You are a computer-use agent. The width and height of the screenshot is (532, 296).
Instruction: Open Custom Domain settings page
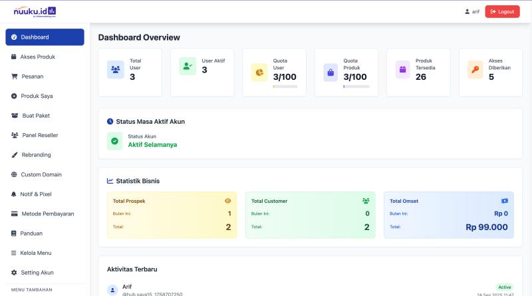[x=41, y=174]
